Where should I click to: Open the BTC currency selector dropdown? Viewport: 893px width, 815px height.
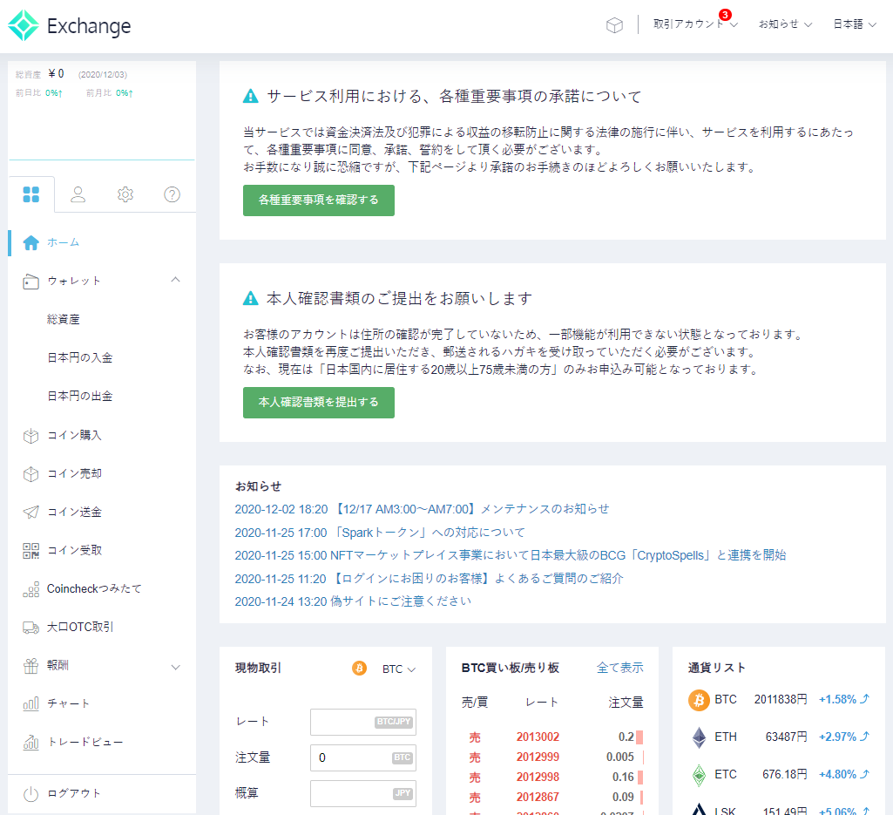tap(399, 669)
